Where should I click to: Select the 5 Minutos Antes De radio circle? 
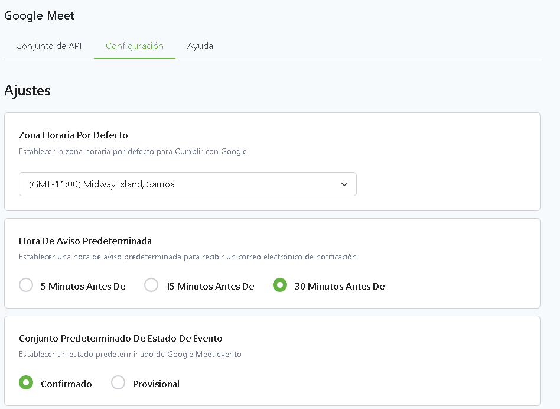coord(26,285)
